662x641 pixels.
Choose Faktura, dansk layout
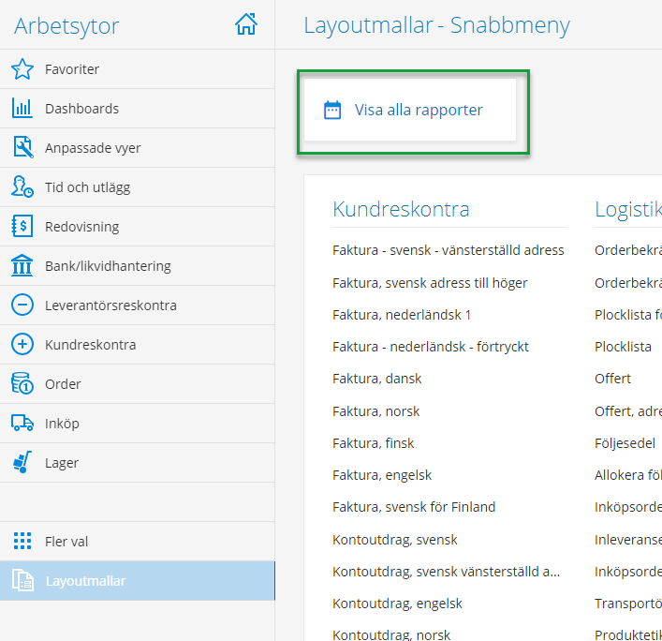tap(376, 379)
